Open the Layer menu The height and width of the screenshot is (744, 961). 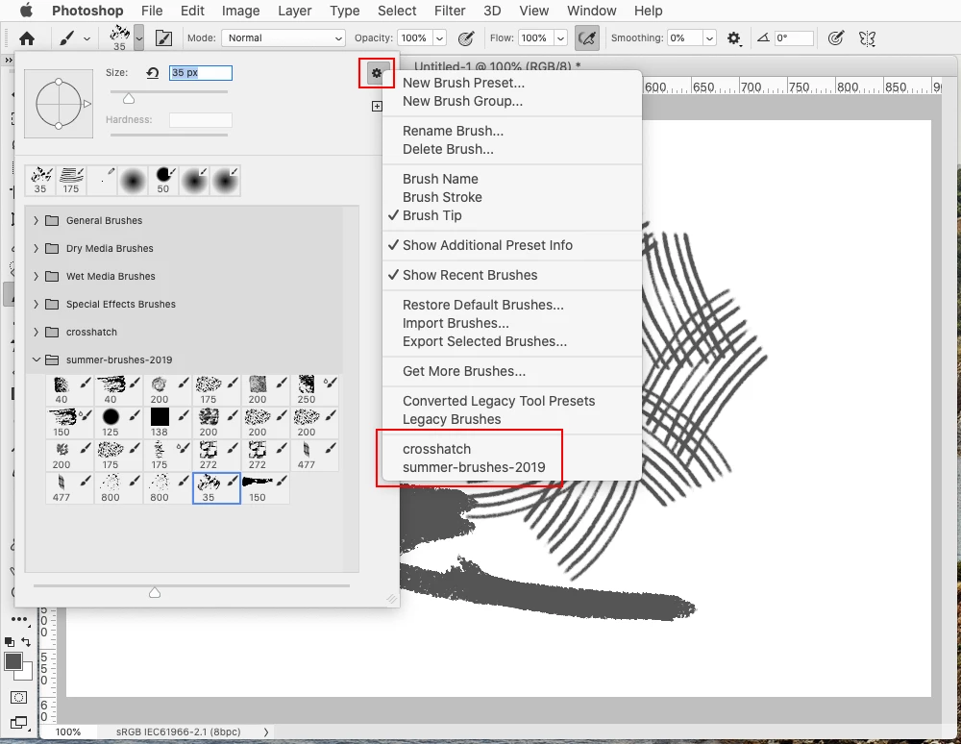[x=295, y=11]
